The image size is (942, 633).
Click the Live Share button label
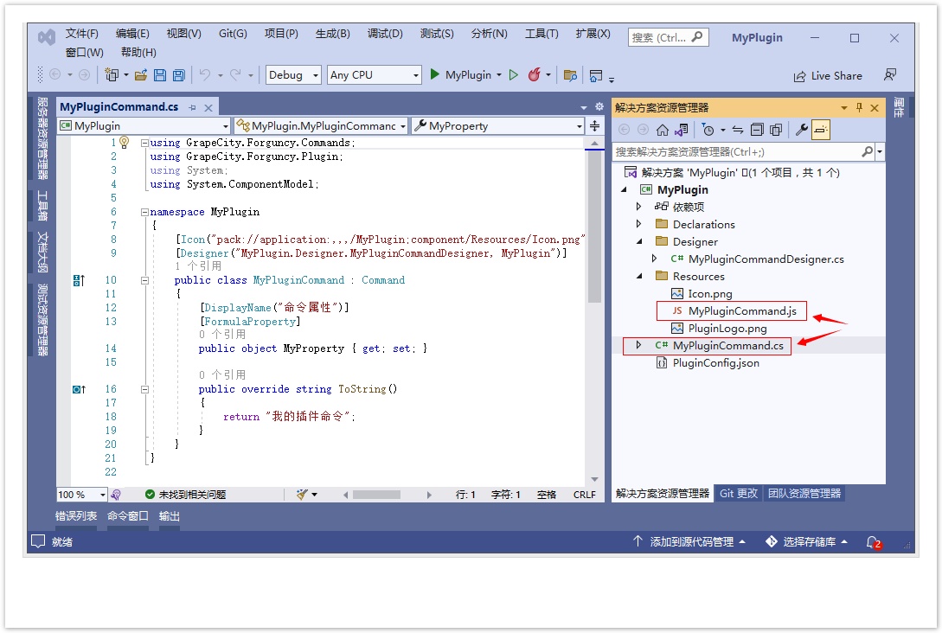click(836, 76)
